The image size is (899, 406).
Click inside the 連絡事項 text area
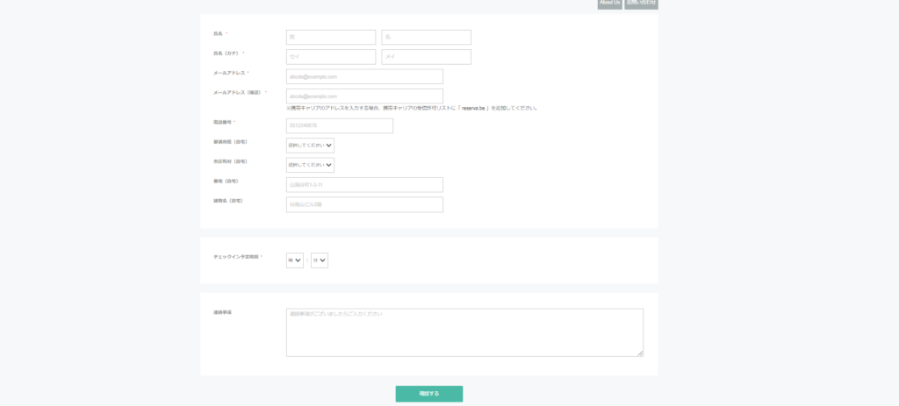464,332
